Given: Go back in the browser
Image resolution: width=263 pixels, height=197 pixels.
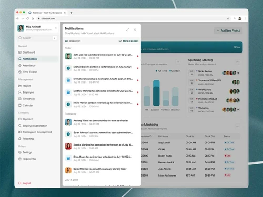Looking at the screenshot, I should pos(17,18).
